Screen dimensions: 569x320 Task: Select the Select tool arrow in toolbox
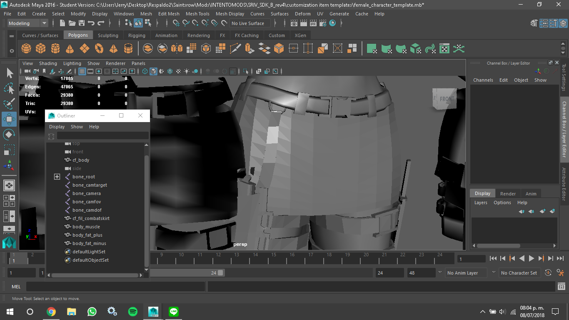pyautogui.click(x=9, y=73)
